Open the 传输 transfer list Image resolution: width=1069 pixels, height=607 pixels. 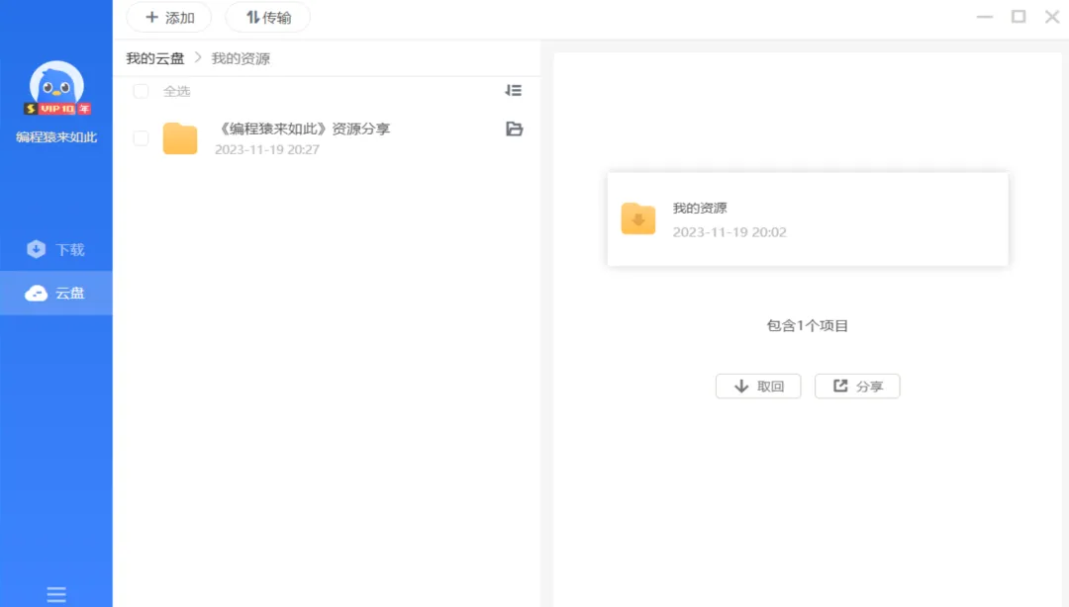(x=268, y=17)
